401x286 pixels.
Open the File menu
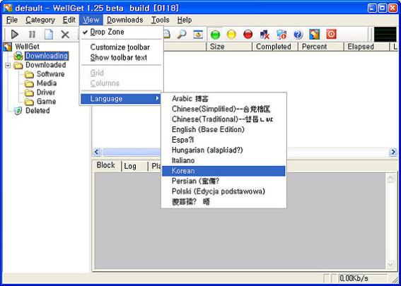coord(12,20)
